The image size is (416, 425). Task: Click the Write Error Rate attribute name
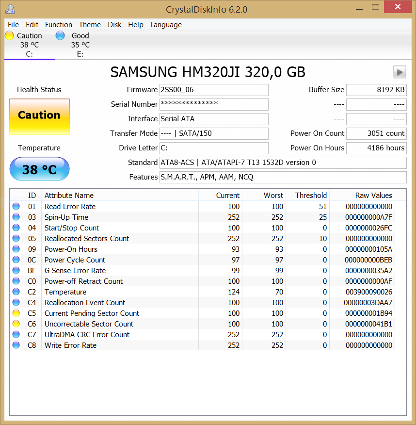point(70,345)
